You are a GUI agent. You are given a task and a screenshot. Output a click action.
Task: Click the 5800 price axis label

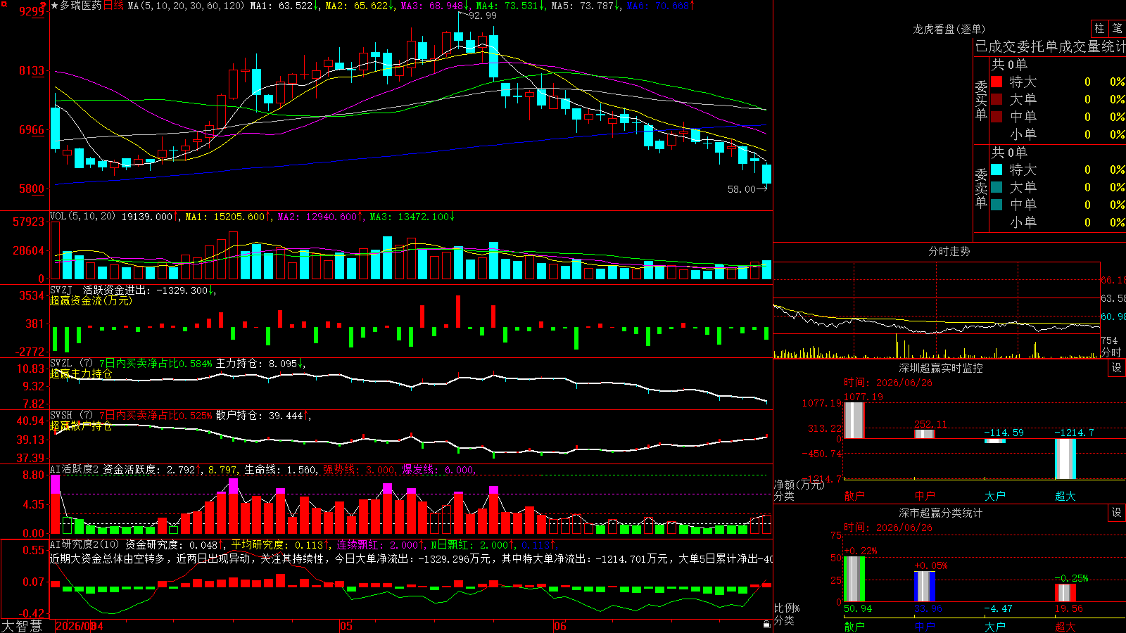coord(32,188)
